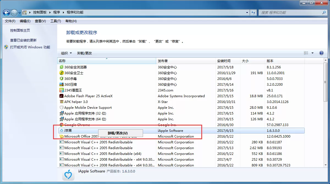This screenshot has width=330, height=184.
Task: Sort by 名称 column header
Action: tap(107, 61)
